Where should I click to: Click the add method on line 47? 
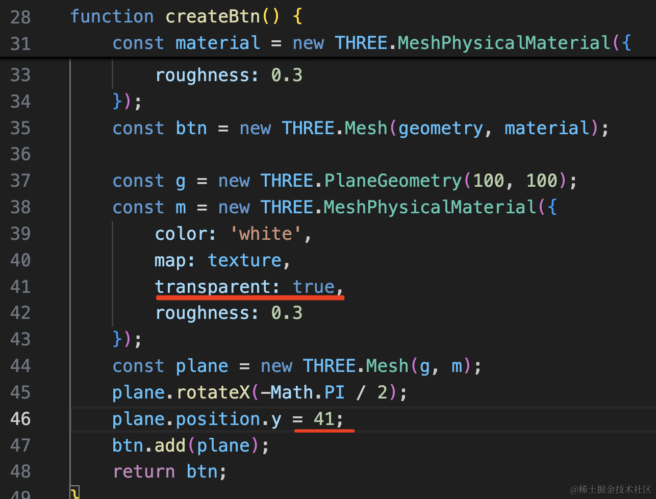pyautogui.click(x=170, y=445)
